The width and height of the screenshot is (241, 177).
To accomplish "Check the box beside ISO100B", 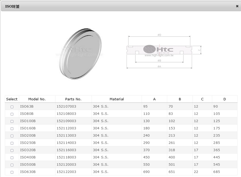I will coord(12,121).
